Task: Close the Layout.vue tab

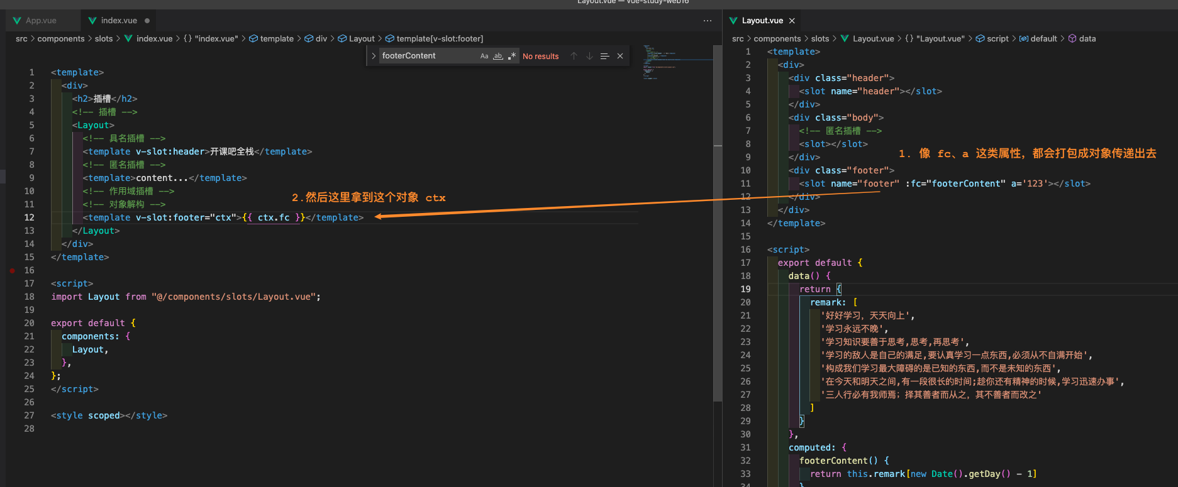Action: pyautogui.click(x=792, y=21)
